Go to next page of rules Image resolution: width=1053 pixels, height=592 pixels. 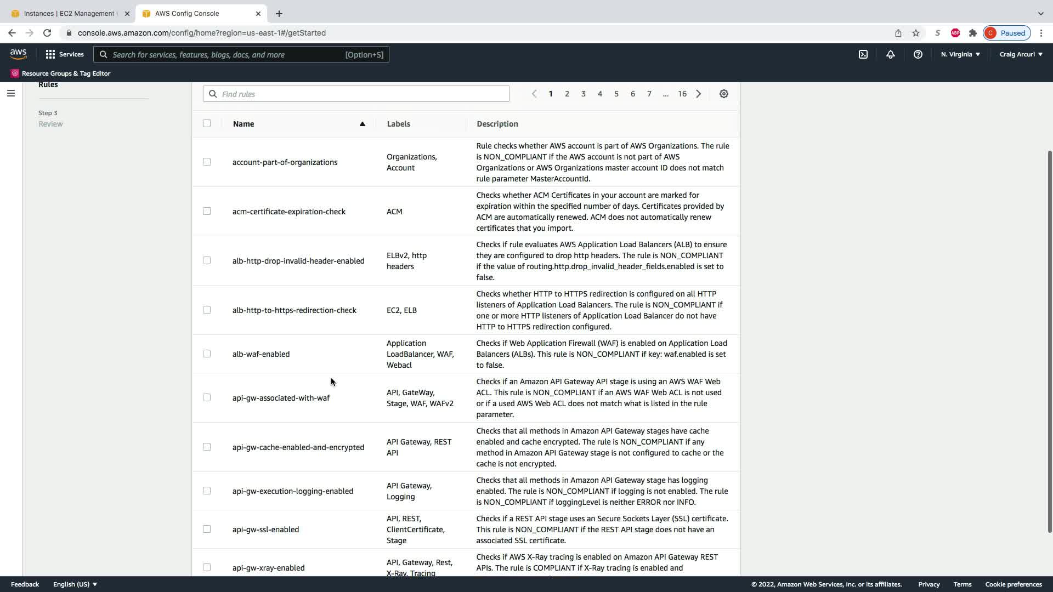698,94
